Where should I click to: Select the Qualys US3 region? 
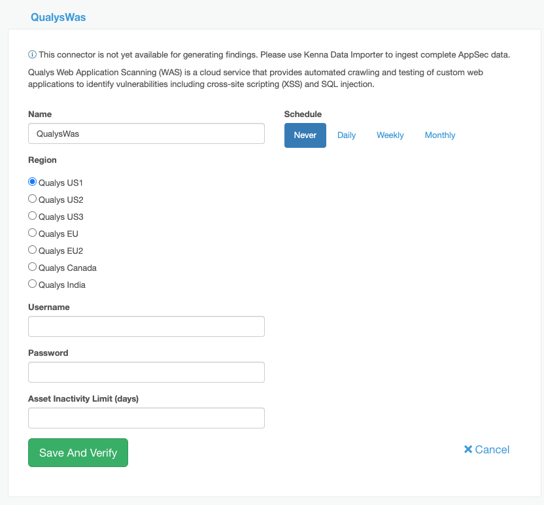click(x=32, y=215)
